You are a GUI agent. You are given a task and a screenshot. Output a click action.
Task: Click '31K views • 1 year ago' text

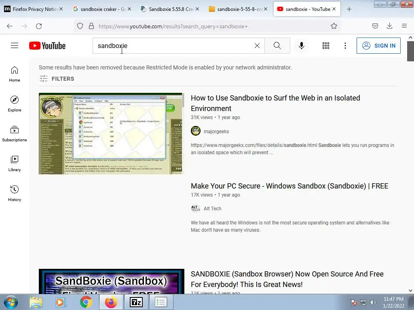(x=215, y=117)
